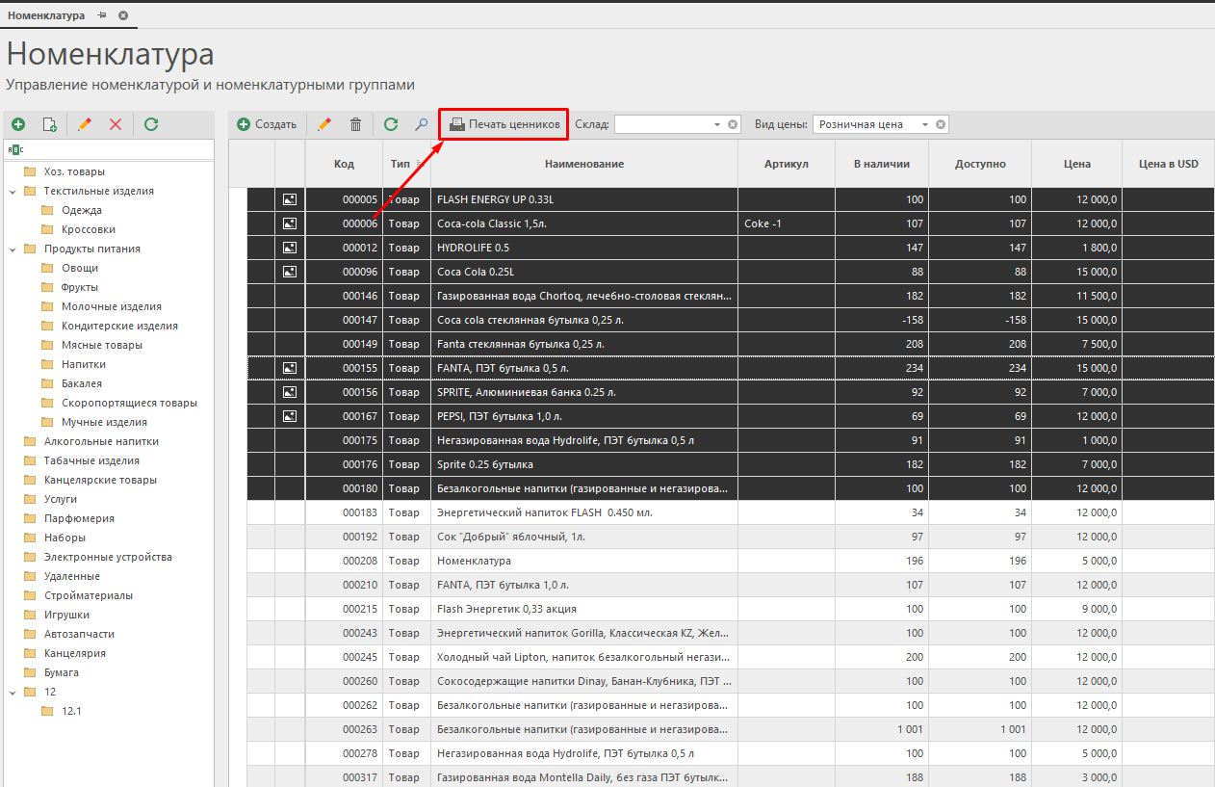Open the Вид цены dropdown
Screen dimensions: 1215x787
click(925, 124)
